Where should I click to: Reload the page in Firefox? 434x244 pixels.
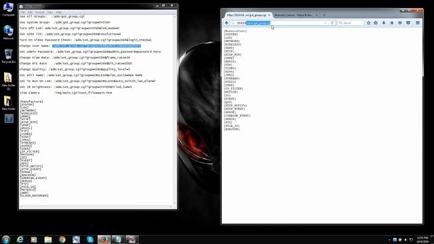[x=332, y=23]
